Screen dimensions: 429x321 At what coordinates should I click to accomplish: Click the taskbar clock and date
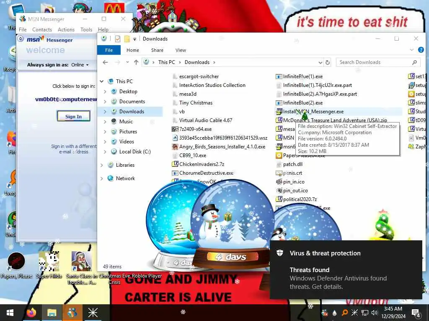coord(393,313)
